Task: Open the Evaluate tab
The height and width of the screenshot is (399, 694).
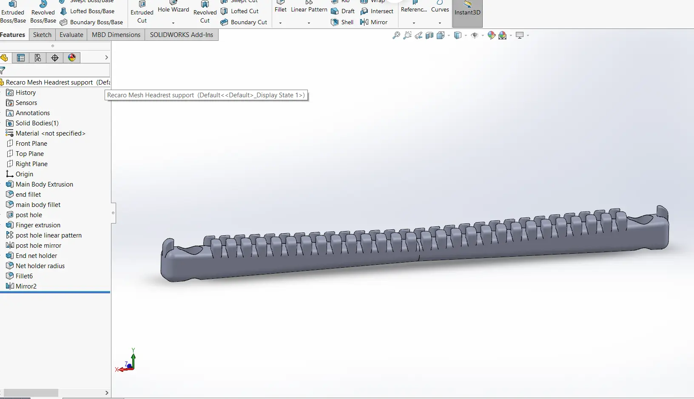Action: (x=71, y=35)
